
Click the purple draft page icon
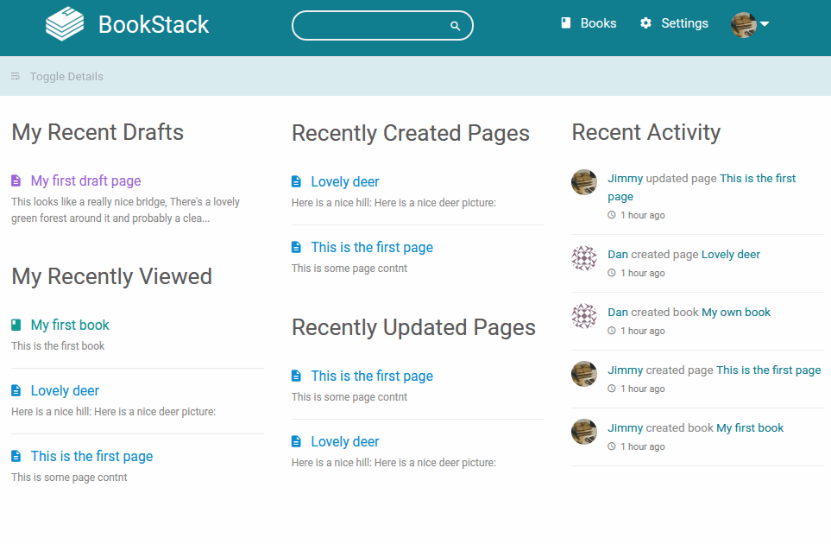coord(16,180)
